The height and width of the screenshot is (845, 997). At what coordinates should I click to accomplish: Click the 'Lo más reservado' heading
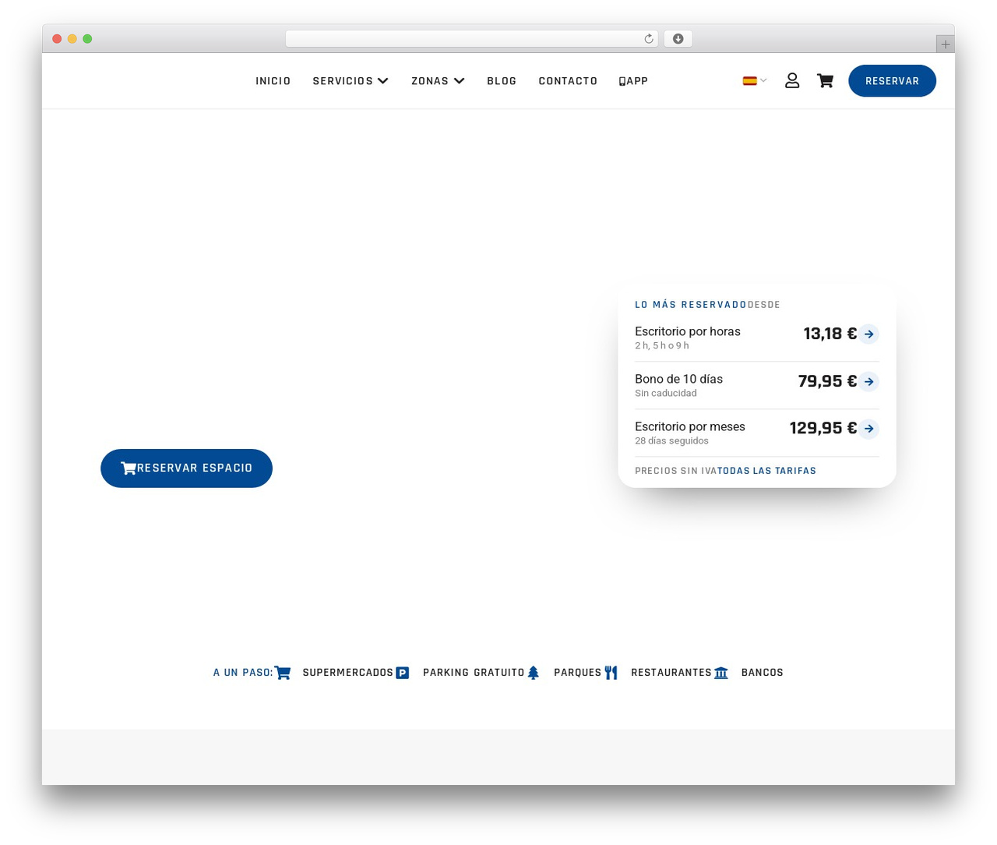691,305
